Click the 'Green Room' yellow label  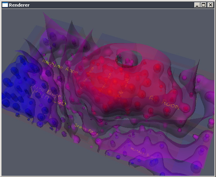click(86, 130)
